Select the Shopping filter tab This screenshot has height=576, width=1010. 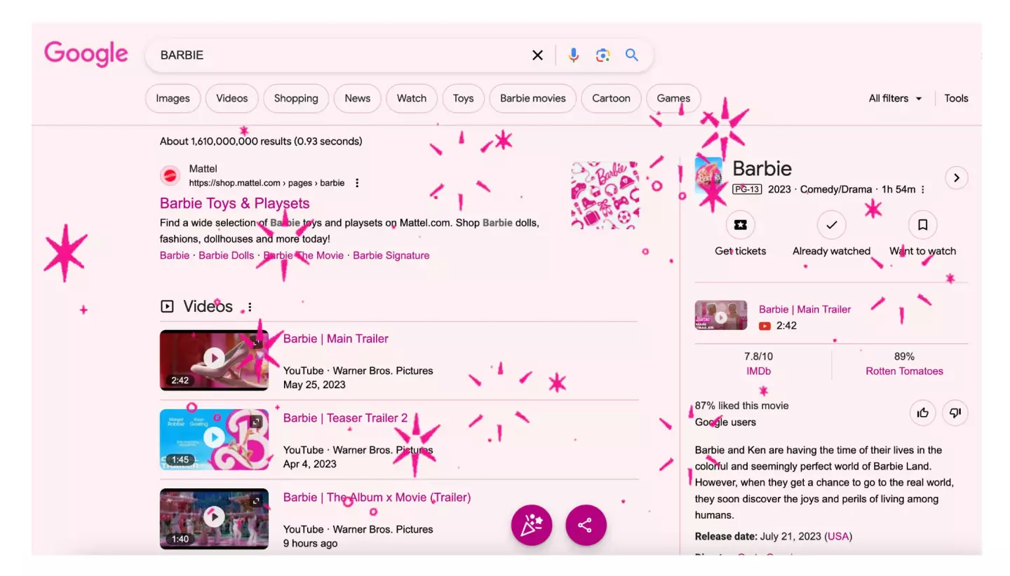(x=296, y=98)
